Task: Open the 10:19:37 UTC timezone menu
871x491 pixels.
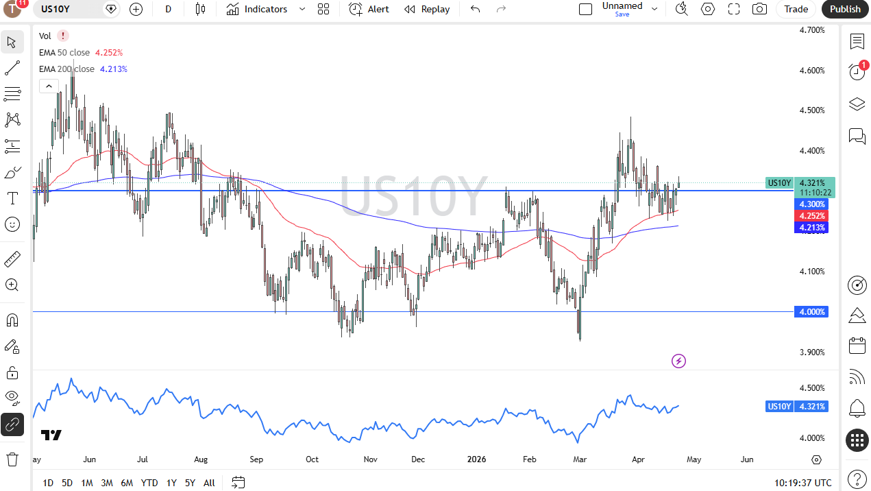Action: (802, 483)
